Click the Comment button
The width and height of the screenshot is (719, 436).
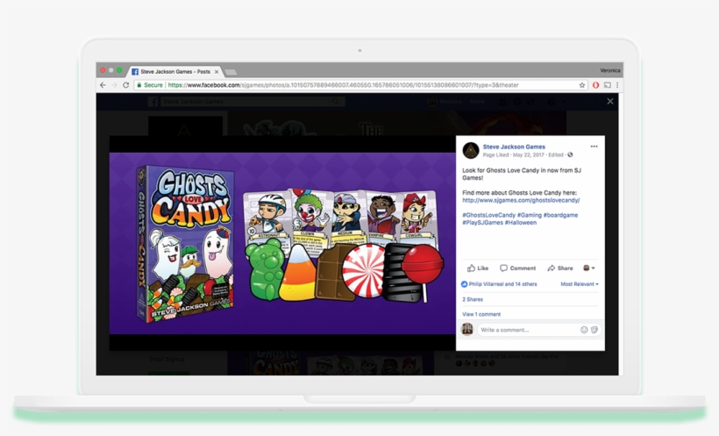(x=517, y=268)
